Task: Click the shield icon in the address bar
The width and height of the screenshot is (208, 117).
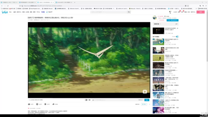Action: 20,6
